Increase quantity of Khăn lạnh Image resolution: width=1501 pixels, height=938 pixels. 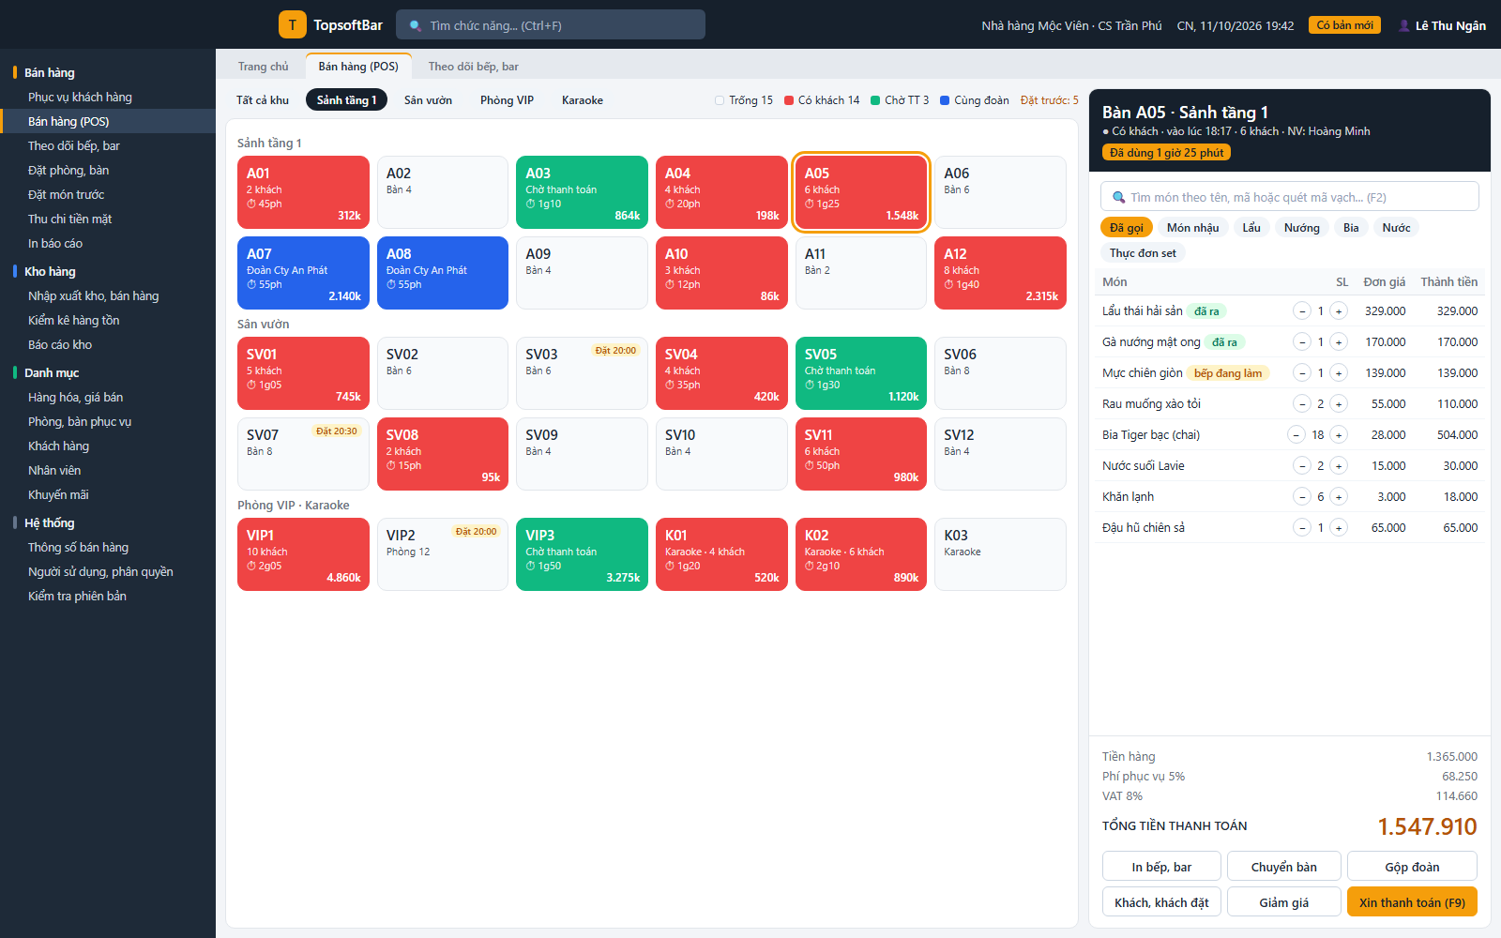coord(1339,496)
